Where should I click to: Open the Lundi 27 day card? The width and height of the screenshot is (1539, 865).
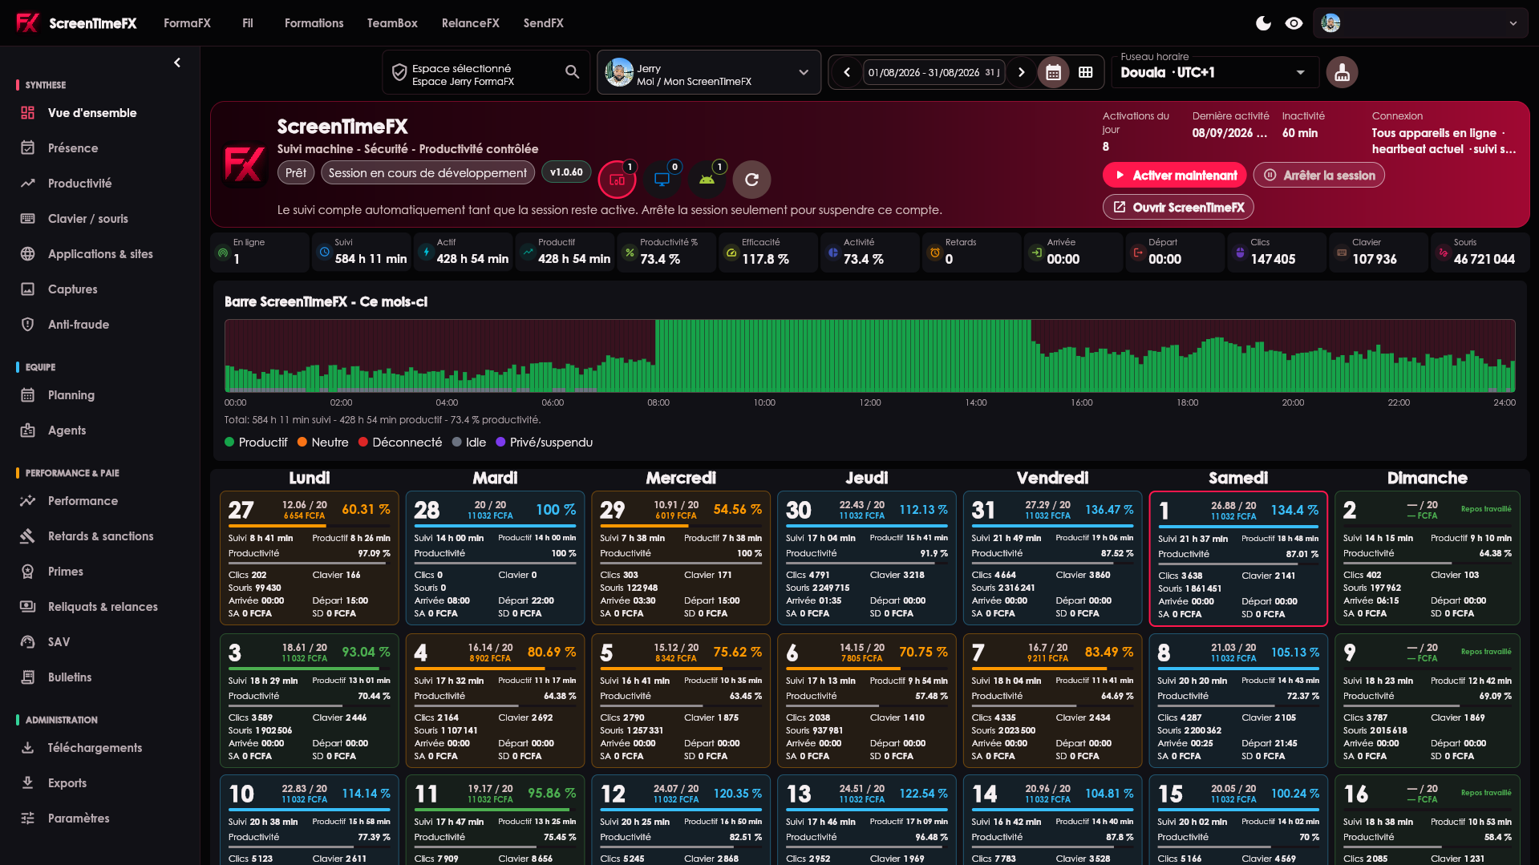[310, 558]
